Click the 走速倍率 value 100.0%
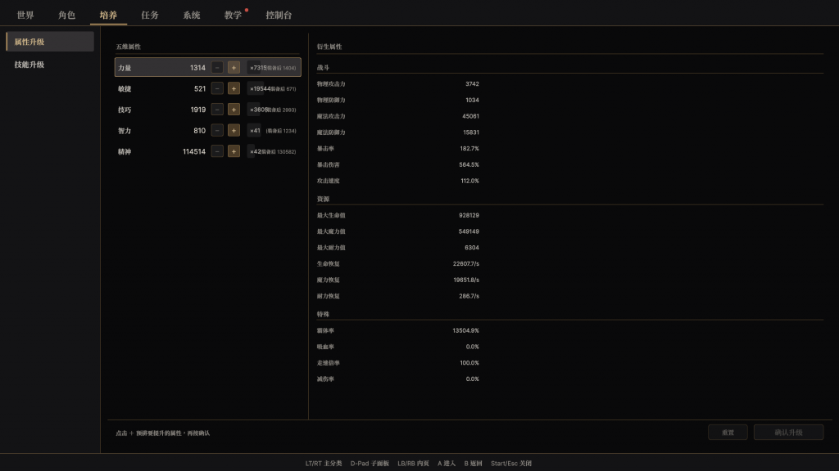The width and height of the screenshot is (839, 471). [469, 362]
